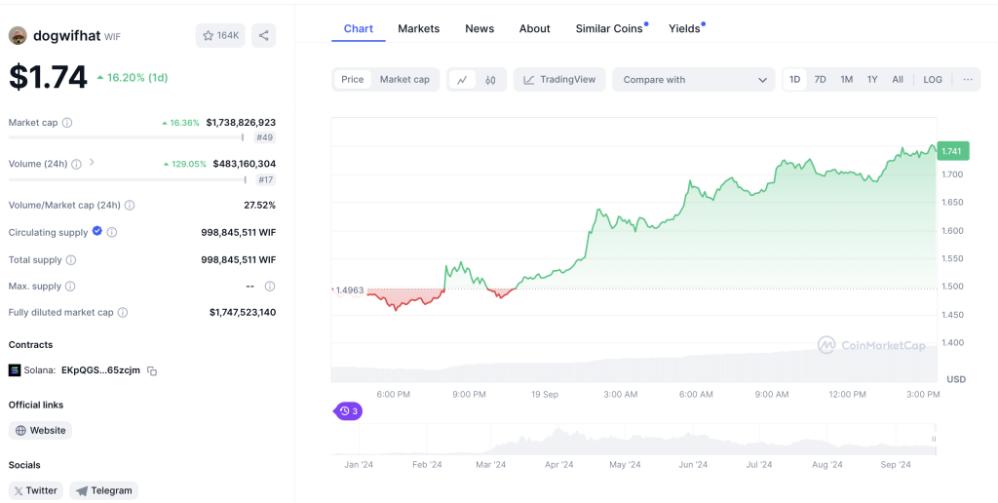Open Volume/Market cap (24h) info icon
Image resolution: width=998 pixels, height=503 pixels.
pyautogui.click(x=130, y=205)
